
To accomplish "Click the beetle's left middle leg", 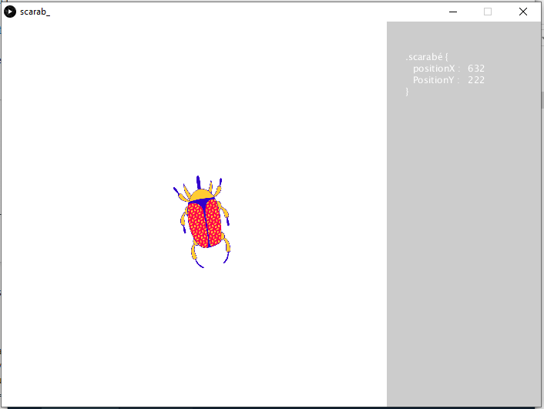I will 183,221.
